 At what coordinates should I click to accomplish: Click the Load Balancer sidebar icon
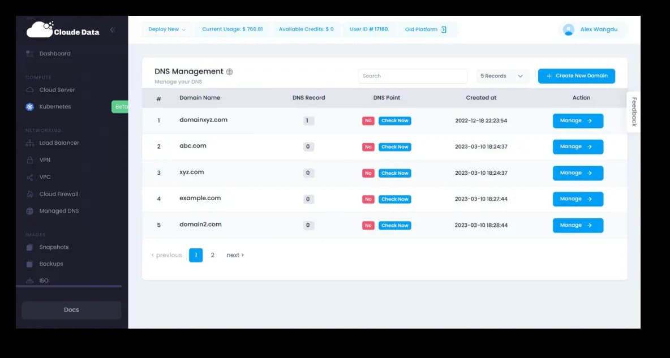pos(29,143)
